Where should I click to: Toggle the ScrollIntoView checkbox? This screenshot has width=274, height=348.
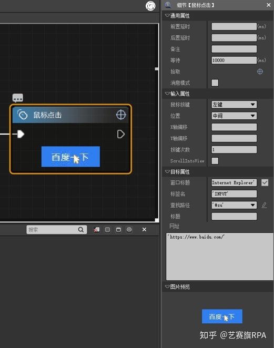pyautogui.click(x=215, y=161)
